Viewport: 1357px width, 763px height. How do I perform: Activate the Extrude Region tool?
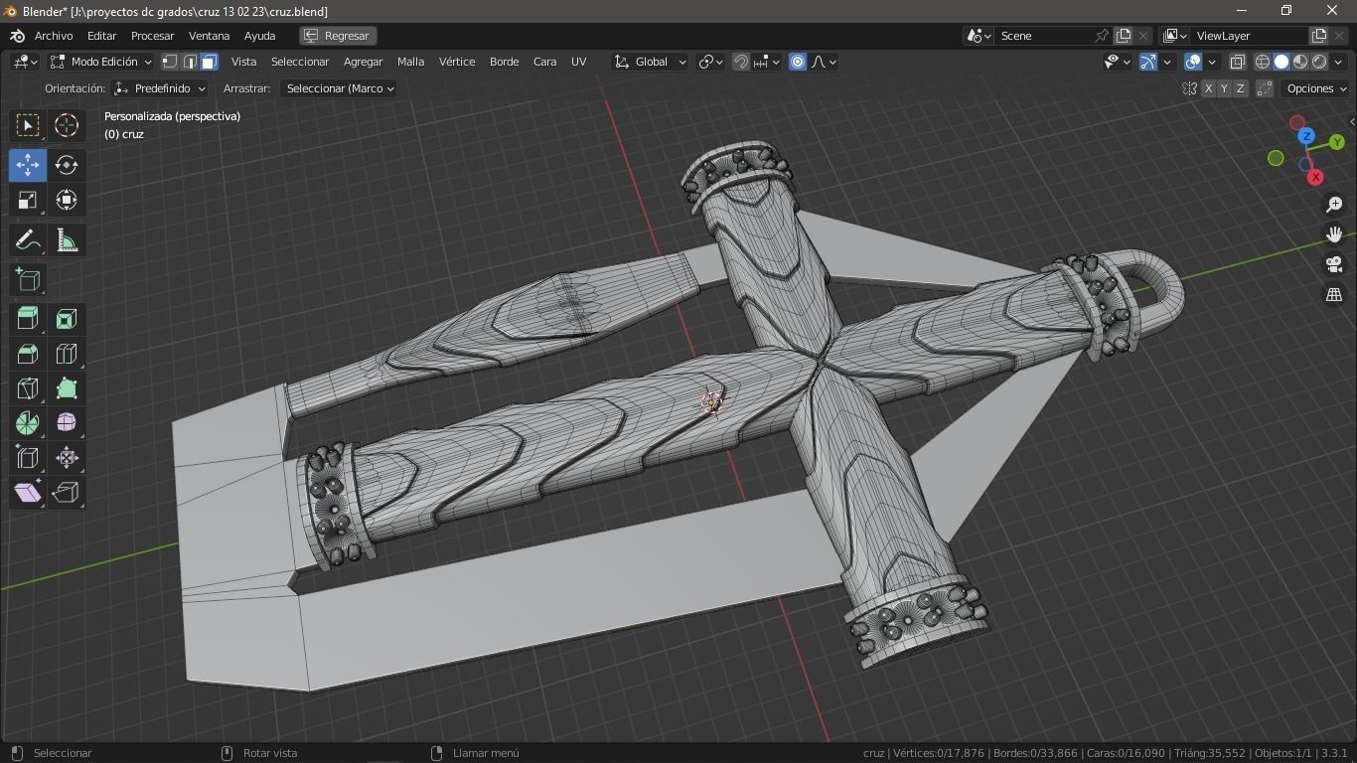(27, 318)
